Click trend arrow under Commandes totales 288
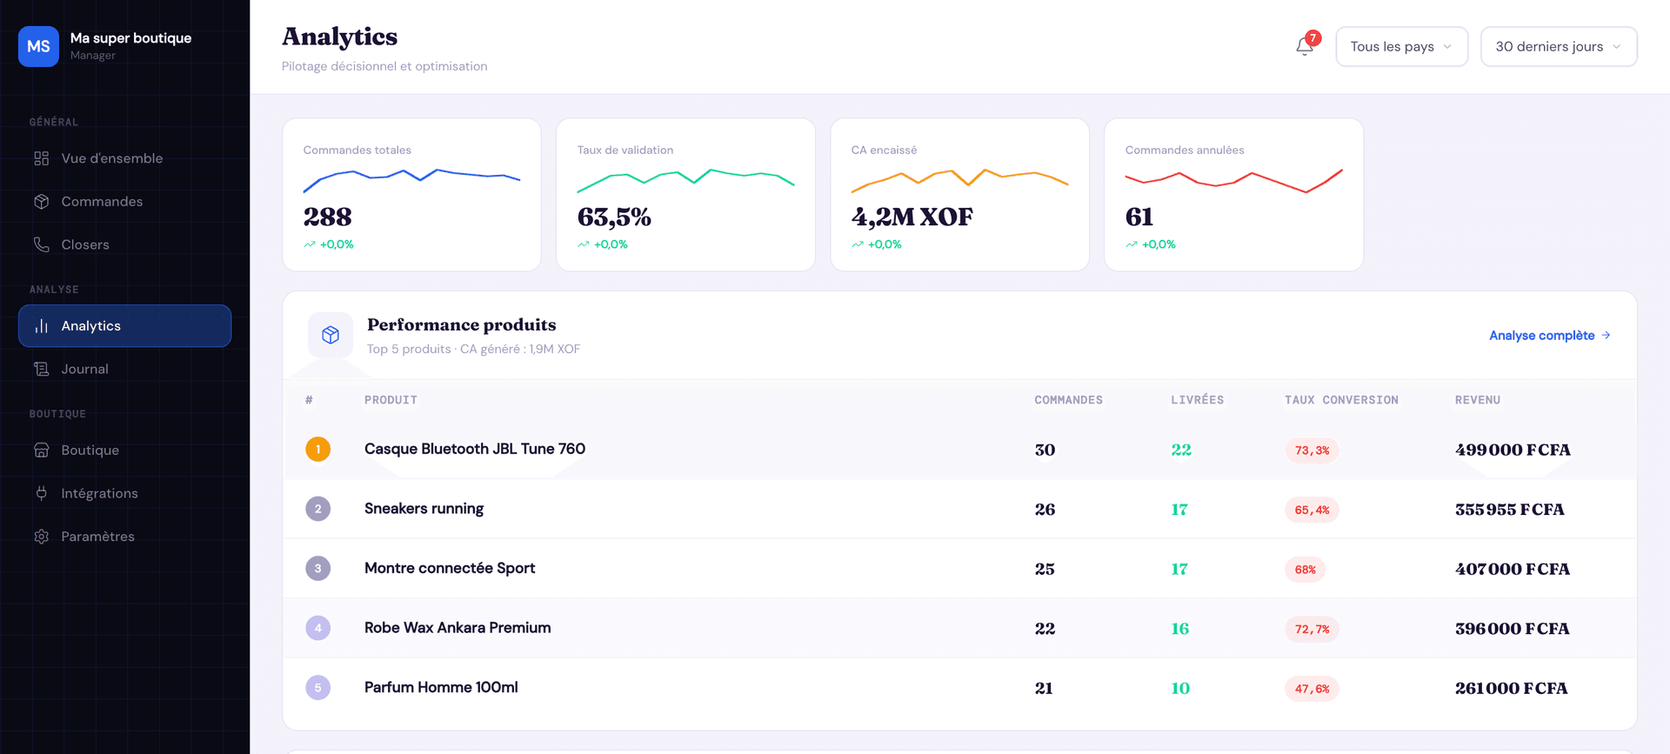Image resolution: width=1670 pixels, height=754 pixels. pos(310,244)
